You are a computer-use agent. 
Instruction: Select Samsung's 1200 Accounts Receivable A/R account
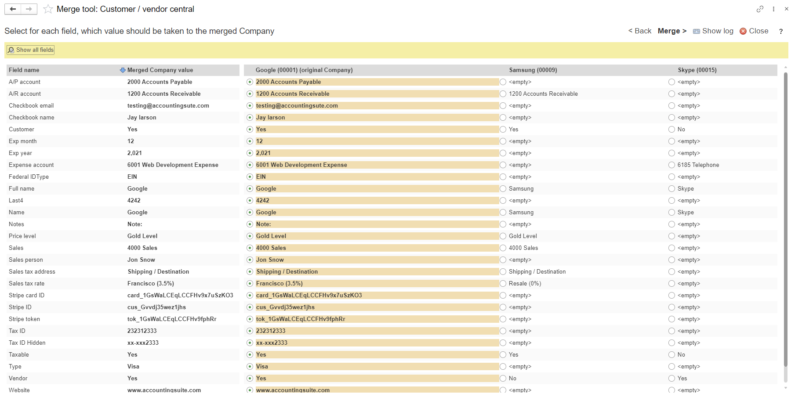503,94
